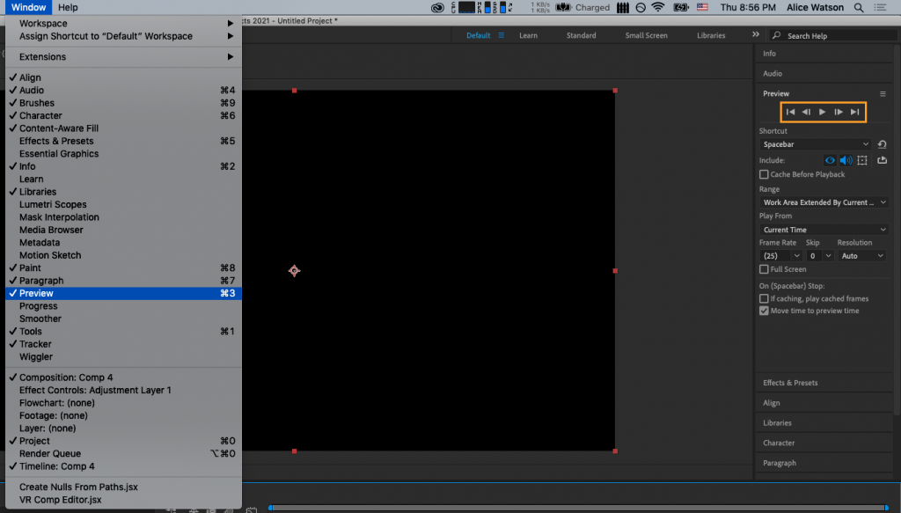Open the Help menu

[x=68, y=7]
